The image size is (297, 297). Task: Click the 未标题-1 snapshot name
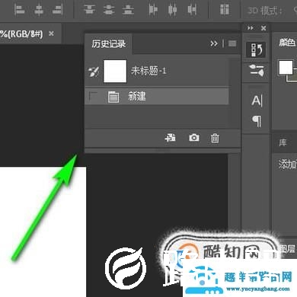[x=148, y=71]
